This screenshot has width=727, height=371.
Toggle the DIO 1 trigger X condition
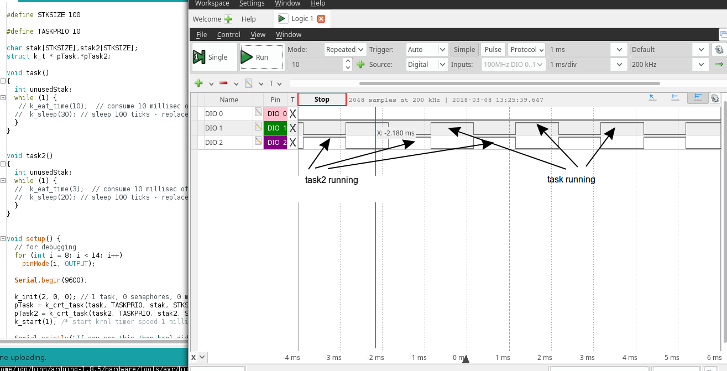292,128
